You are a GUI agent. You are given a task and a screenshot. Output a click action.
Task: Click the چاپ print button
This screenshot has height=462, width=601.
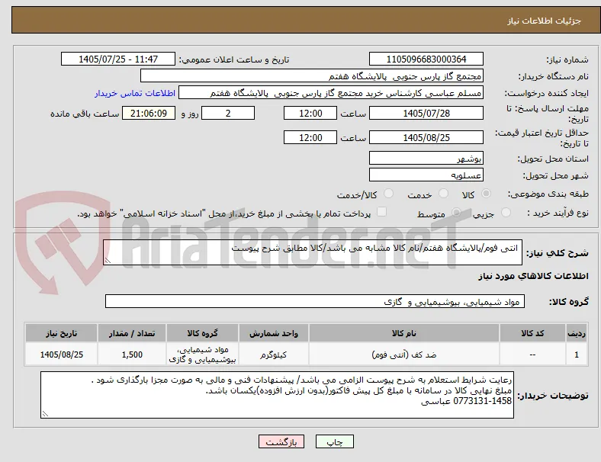point(335,441)
